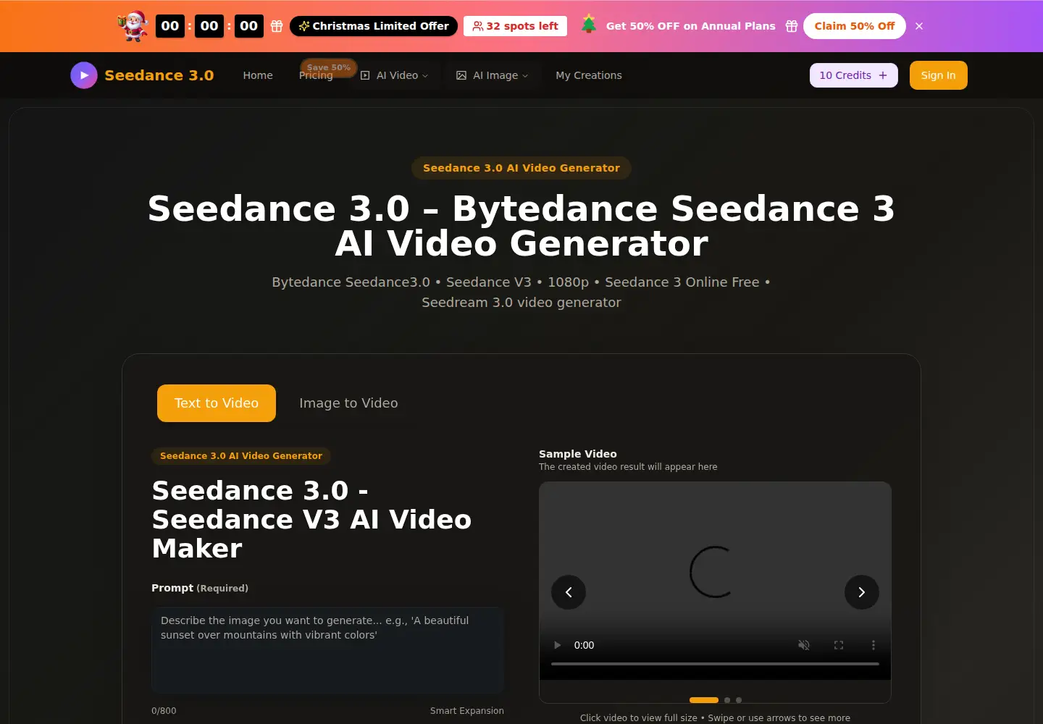Click the Smart Expansion label
The height and width of the screenshot is (724, 1043).
[x=467, y=711]
